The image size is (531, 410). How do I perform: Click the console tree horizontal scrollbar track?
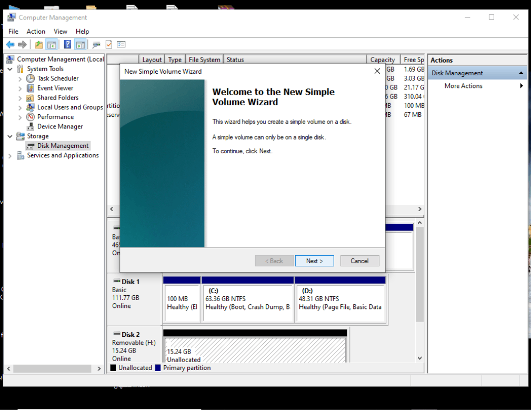(x=53, y=369)
